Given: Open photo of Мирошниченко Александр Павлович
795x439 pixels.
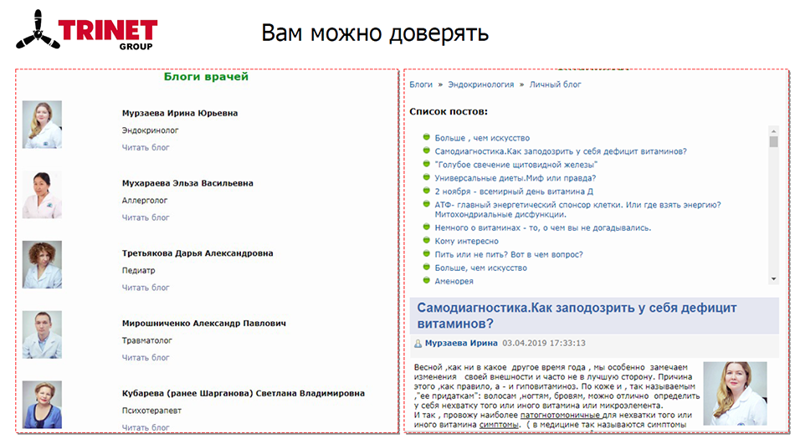Looking at the screenshot, I should click(x=42, y=334).
